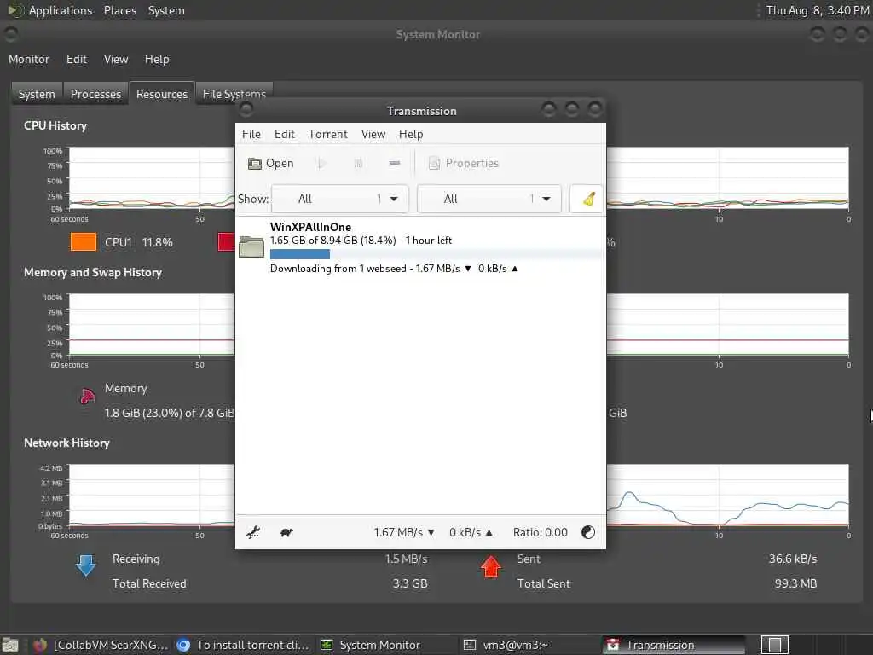Open Transmission File menu

click(x=251, y=134)
